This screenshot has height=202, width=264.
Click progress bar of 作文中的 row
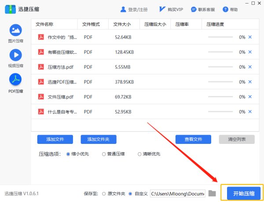(220, 37)
